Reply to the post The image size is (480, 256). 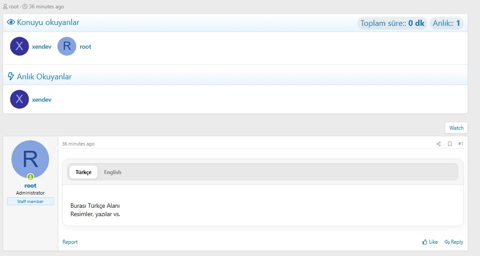[x=454, y=242]
